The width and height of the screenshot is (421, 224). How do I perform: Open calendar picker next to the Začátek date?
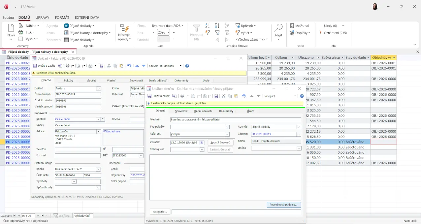pyautogui.click(x=202, y=143)
